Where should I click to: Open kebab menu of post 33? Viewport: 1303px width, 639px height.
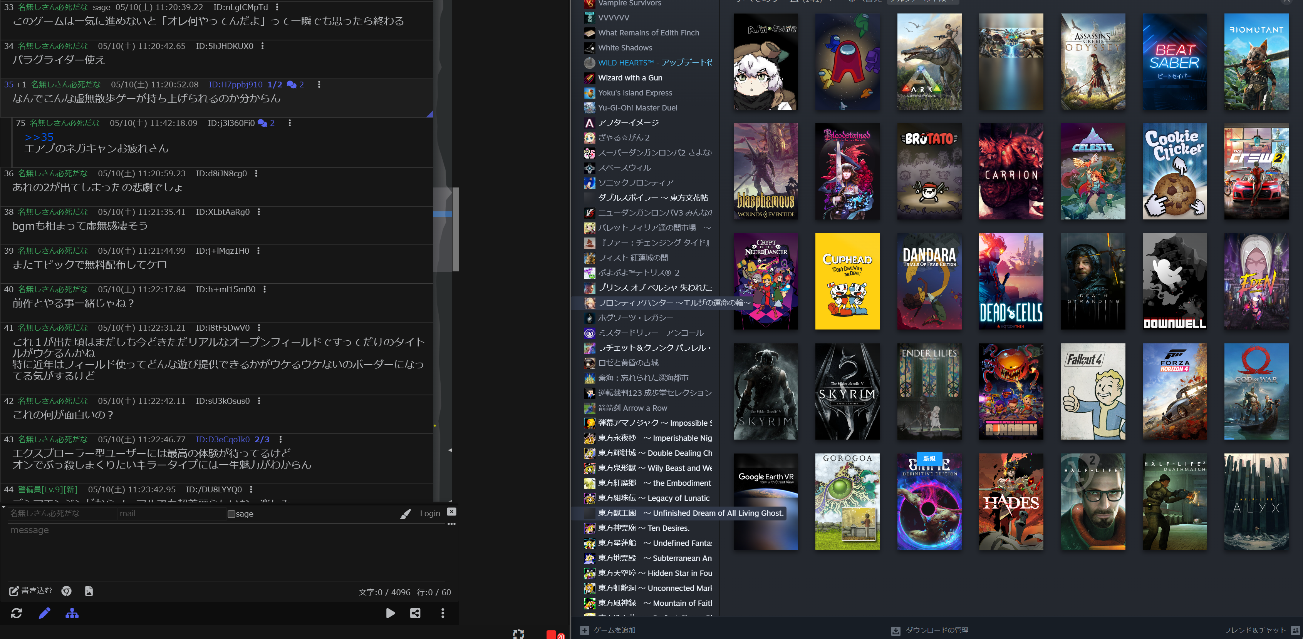pyautogui.click(x=277, y=7)
